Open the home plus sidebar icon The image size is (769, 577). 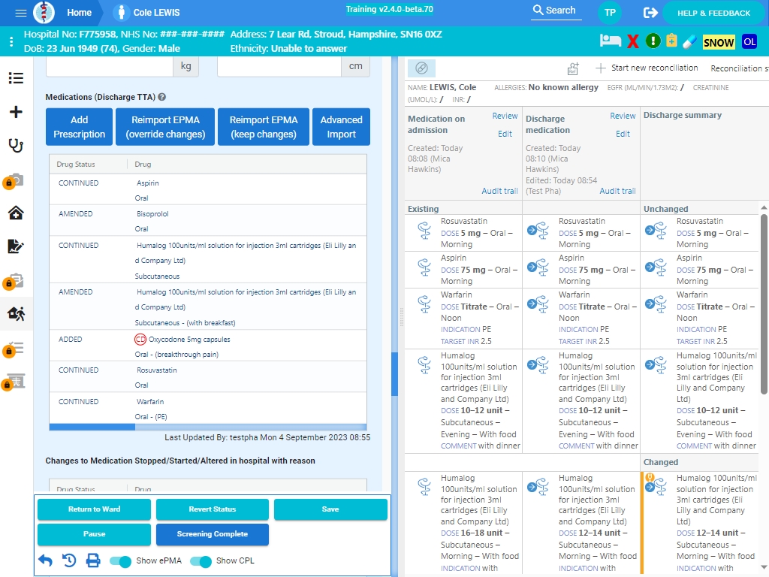pos(16,213)
